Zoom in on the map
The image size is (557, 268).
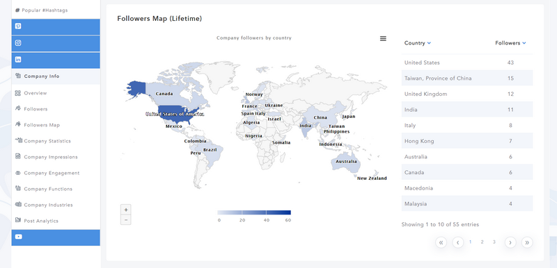tap(126, 210)
